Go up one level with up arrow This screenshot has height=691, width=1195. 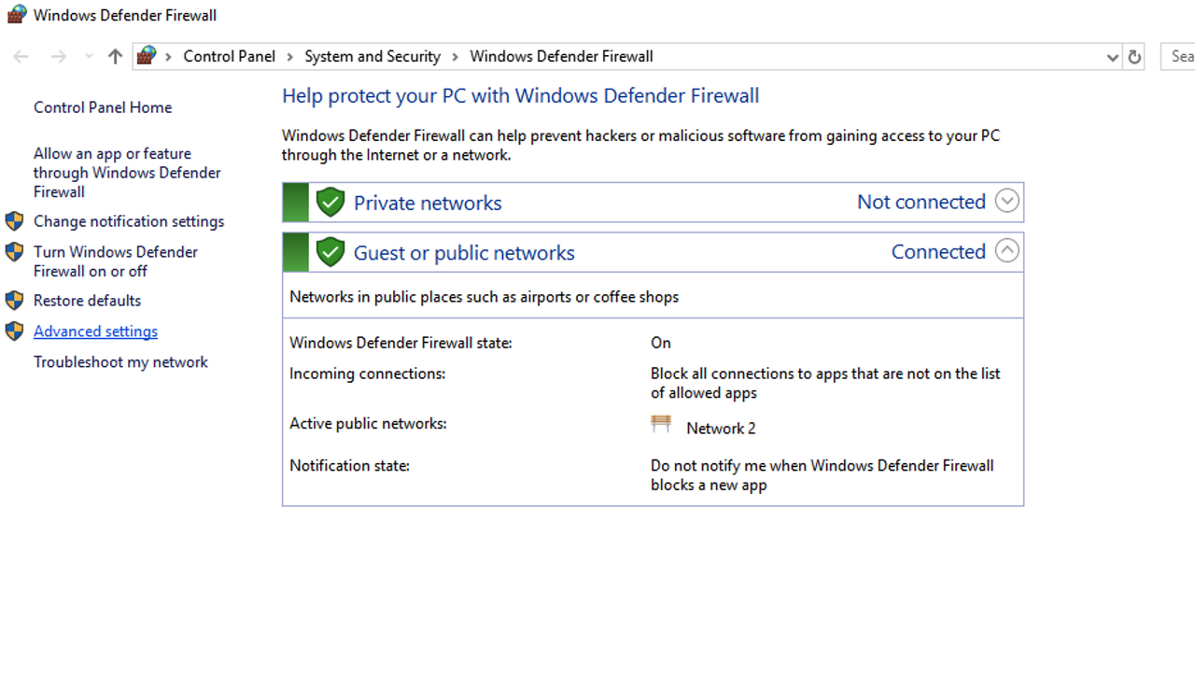tap(115, 57)
